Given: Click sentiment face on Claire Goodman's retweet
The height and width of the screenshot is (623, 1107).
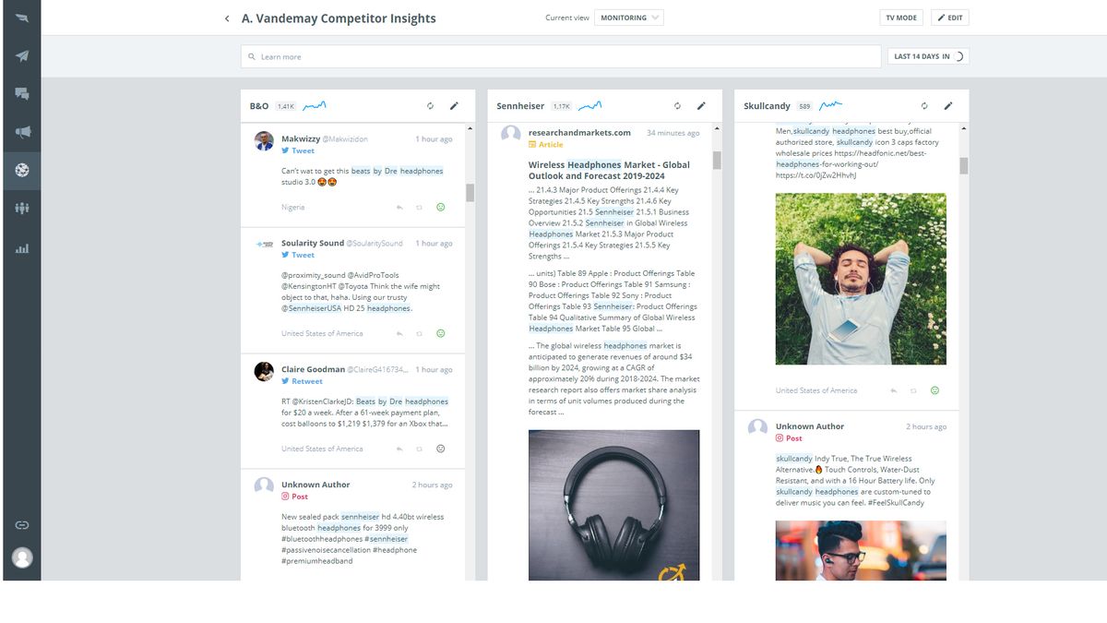Looking at the screenshot, I should [x=440, y=449].
